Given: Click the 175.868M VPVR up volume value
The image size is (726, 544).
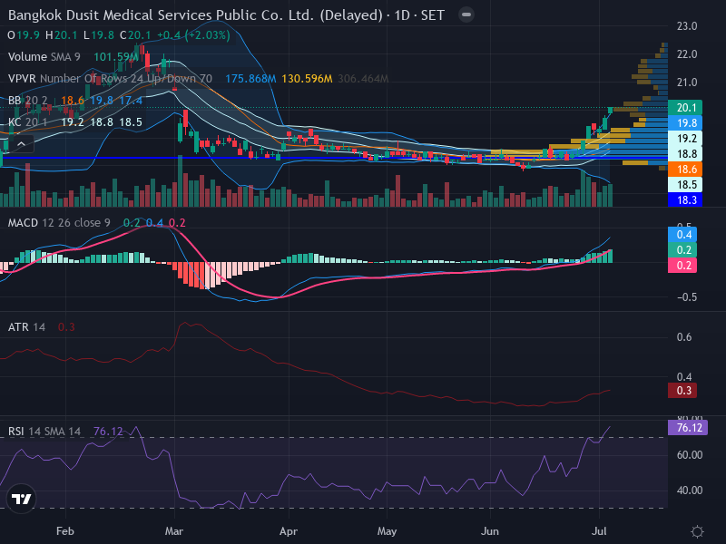Looking at the screenshot, I should click(250, 79).
